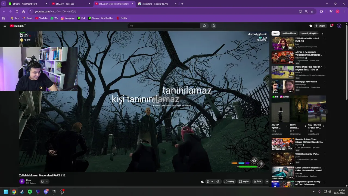Click the Kaydet save button
Image resolution: width=348 pixels, height=196 pixels.
click(x=244, y=182)
